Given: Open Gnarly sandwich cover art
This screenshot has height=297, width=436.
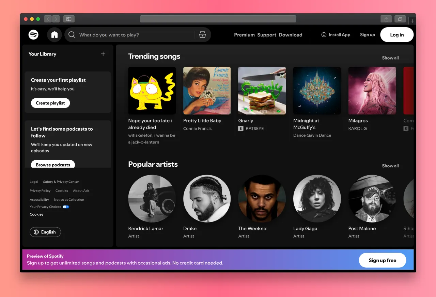Looking at the screenshot, I should click(262, 90).
